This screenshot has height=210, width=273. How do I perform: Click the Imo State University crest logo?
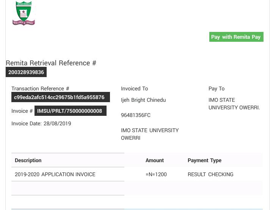(x=24, y=13)
